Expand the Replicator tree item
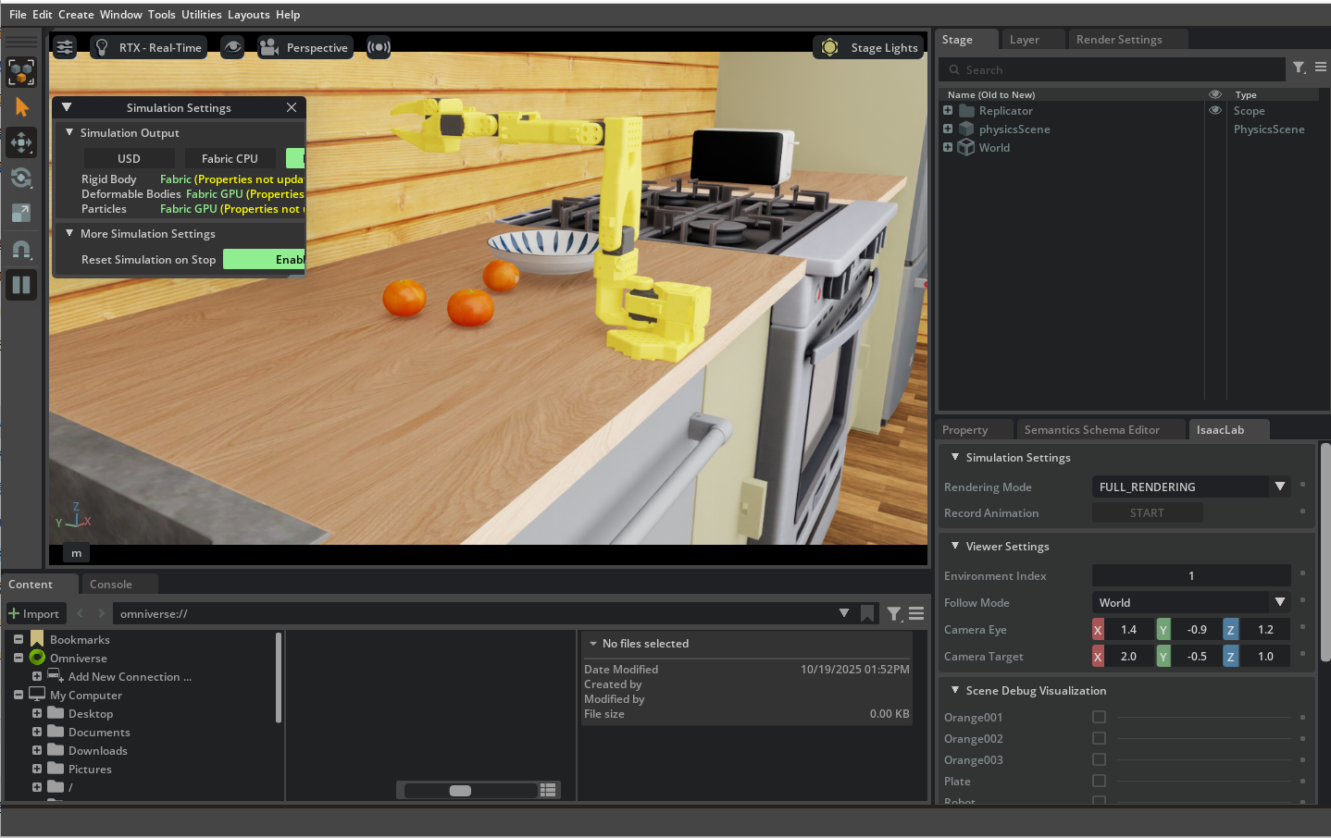This screenshot has width=1331, height=838. [948, 110]
